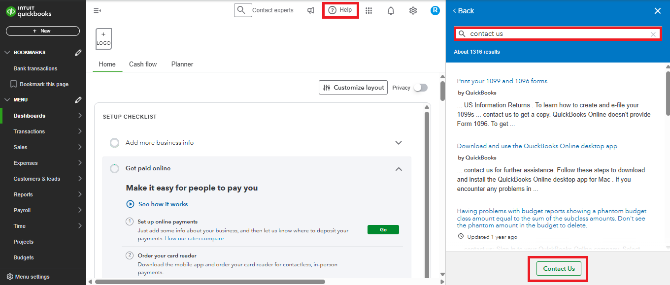Click the dashboard horizontal scrollbar

(210, 282)
